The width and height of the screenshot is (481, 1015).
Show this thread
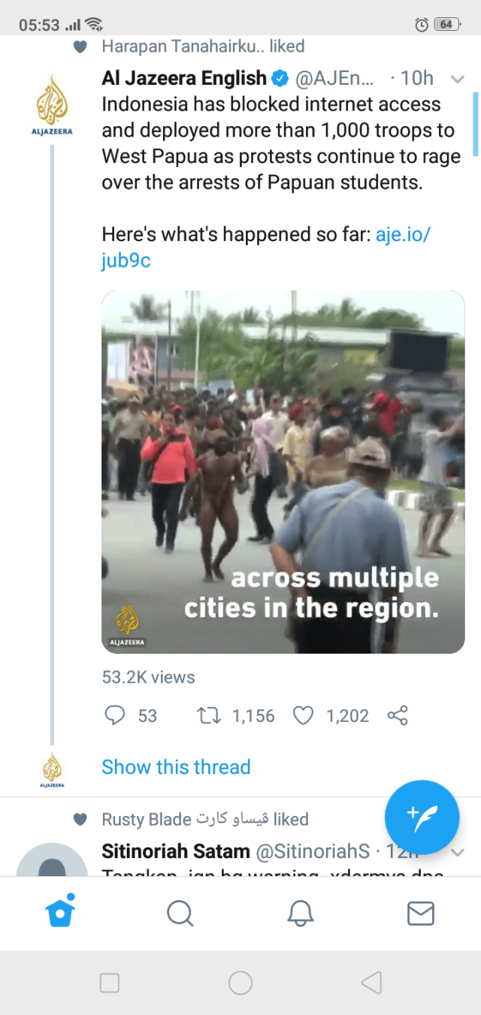pos(176,767)
